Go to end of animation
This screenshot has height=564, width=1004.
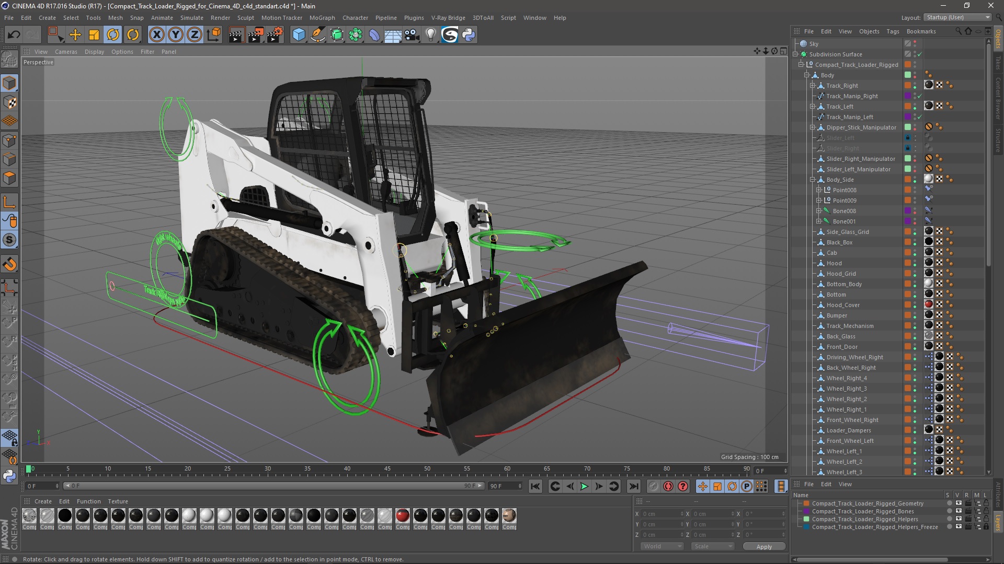click(634, 486)
